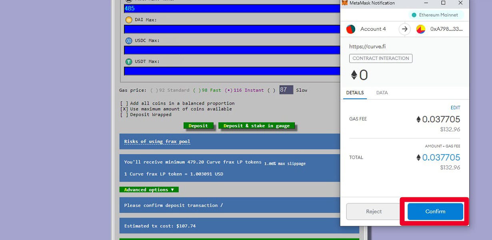Select the 116 Instant gas price option
Viewport: 492px width, 240px height.
(x=228, y=90)
